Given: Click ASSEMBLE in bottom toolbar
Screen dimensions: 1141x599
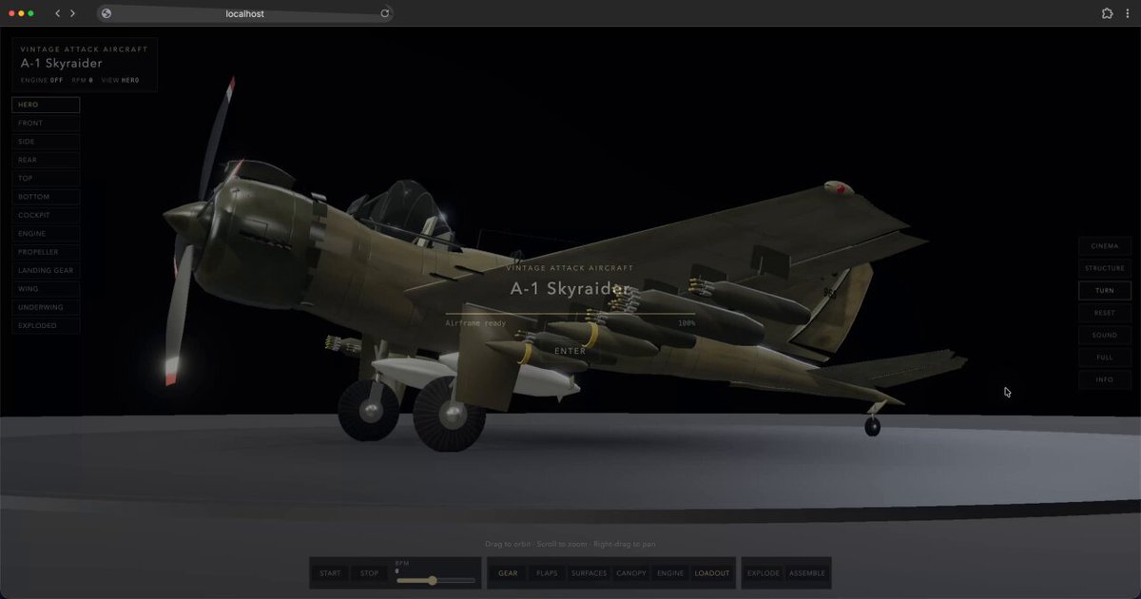Looking at the screenshot, I should coord(807,573).
